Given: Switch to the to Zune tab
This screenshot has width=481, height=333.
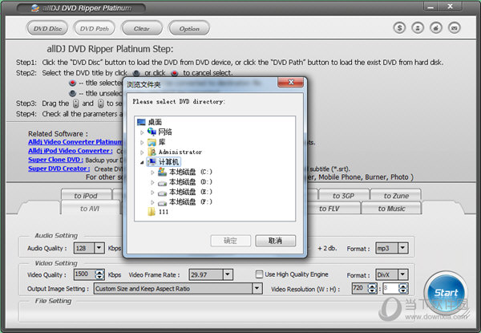Looking at the screenshot, I should click(396, 196).
